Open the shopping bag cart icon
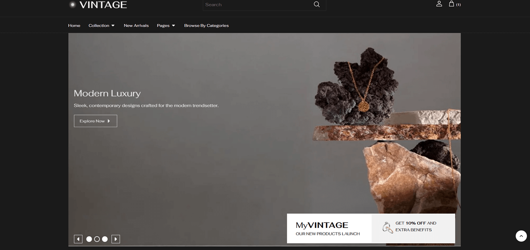The height and width of the screenshot is (250, 530). pos(451,4)
